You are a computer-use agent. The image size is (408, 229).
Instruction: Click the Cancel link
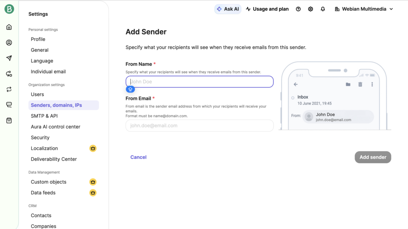pyautogui.click(x=138, y=157)
